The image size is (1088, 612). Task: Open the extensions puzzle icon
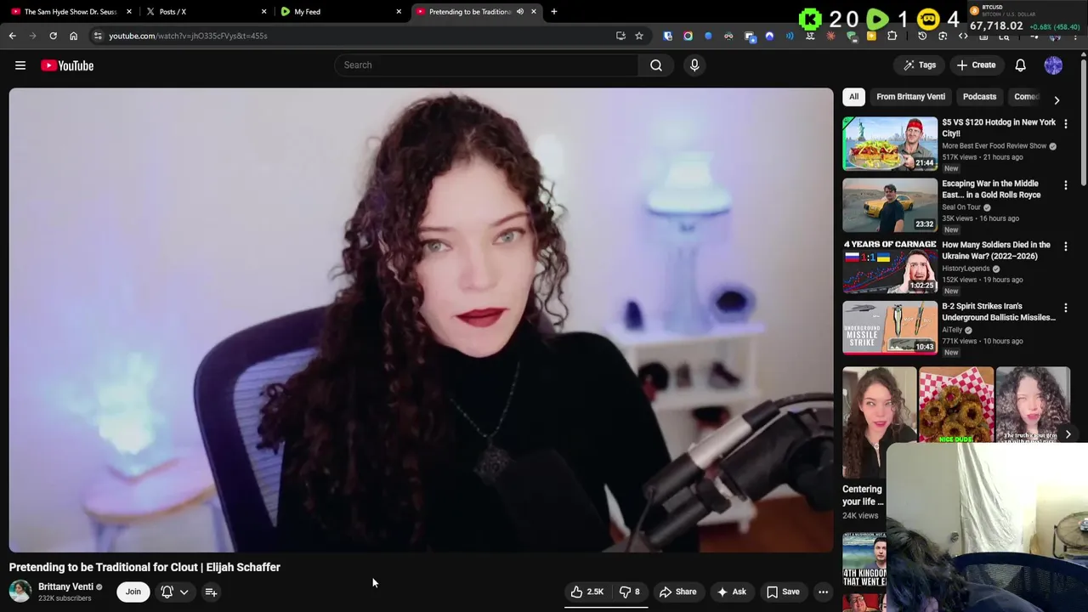892,36
